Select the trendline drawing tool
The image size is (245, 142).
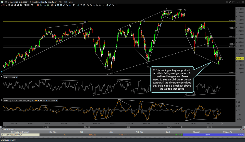click(81, 5)
